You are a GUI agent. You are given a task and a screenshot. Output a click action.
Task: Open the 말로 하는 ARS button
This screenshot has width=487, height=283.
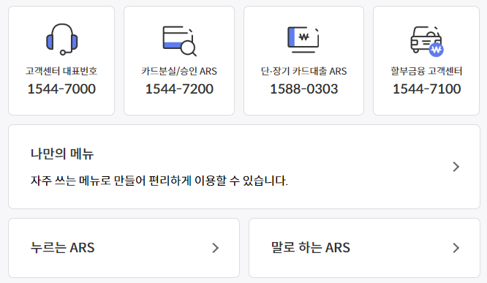pos(364,248)
